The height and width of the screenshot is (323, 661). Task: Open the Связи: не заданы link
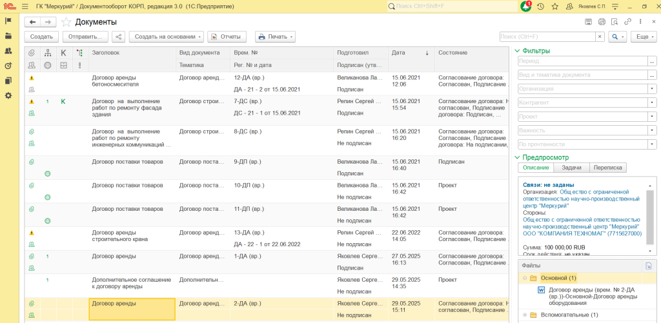coord(549,185)
